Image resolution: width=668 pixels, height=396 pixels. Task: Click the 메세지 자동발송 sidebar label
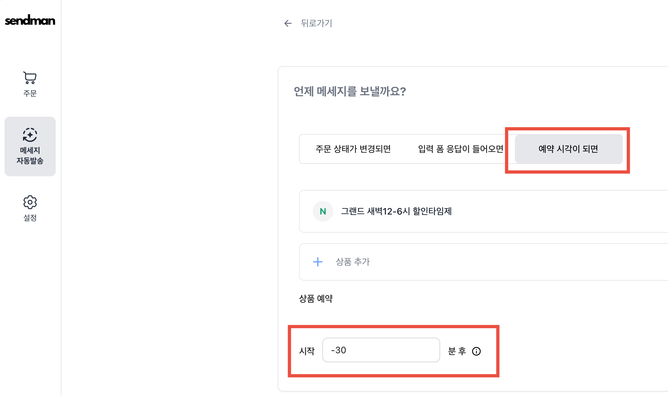point(30,156)
